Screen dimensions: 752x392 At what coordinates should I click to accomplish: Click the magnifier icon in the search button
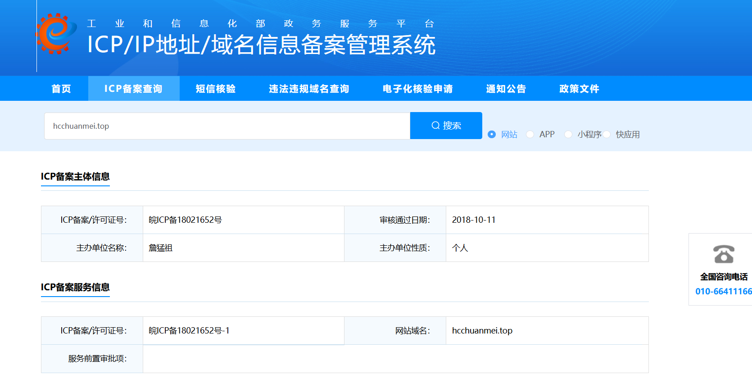pyautogui.click(x=435, y=126)
